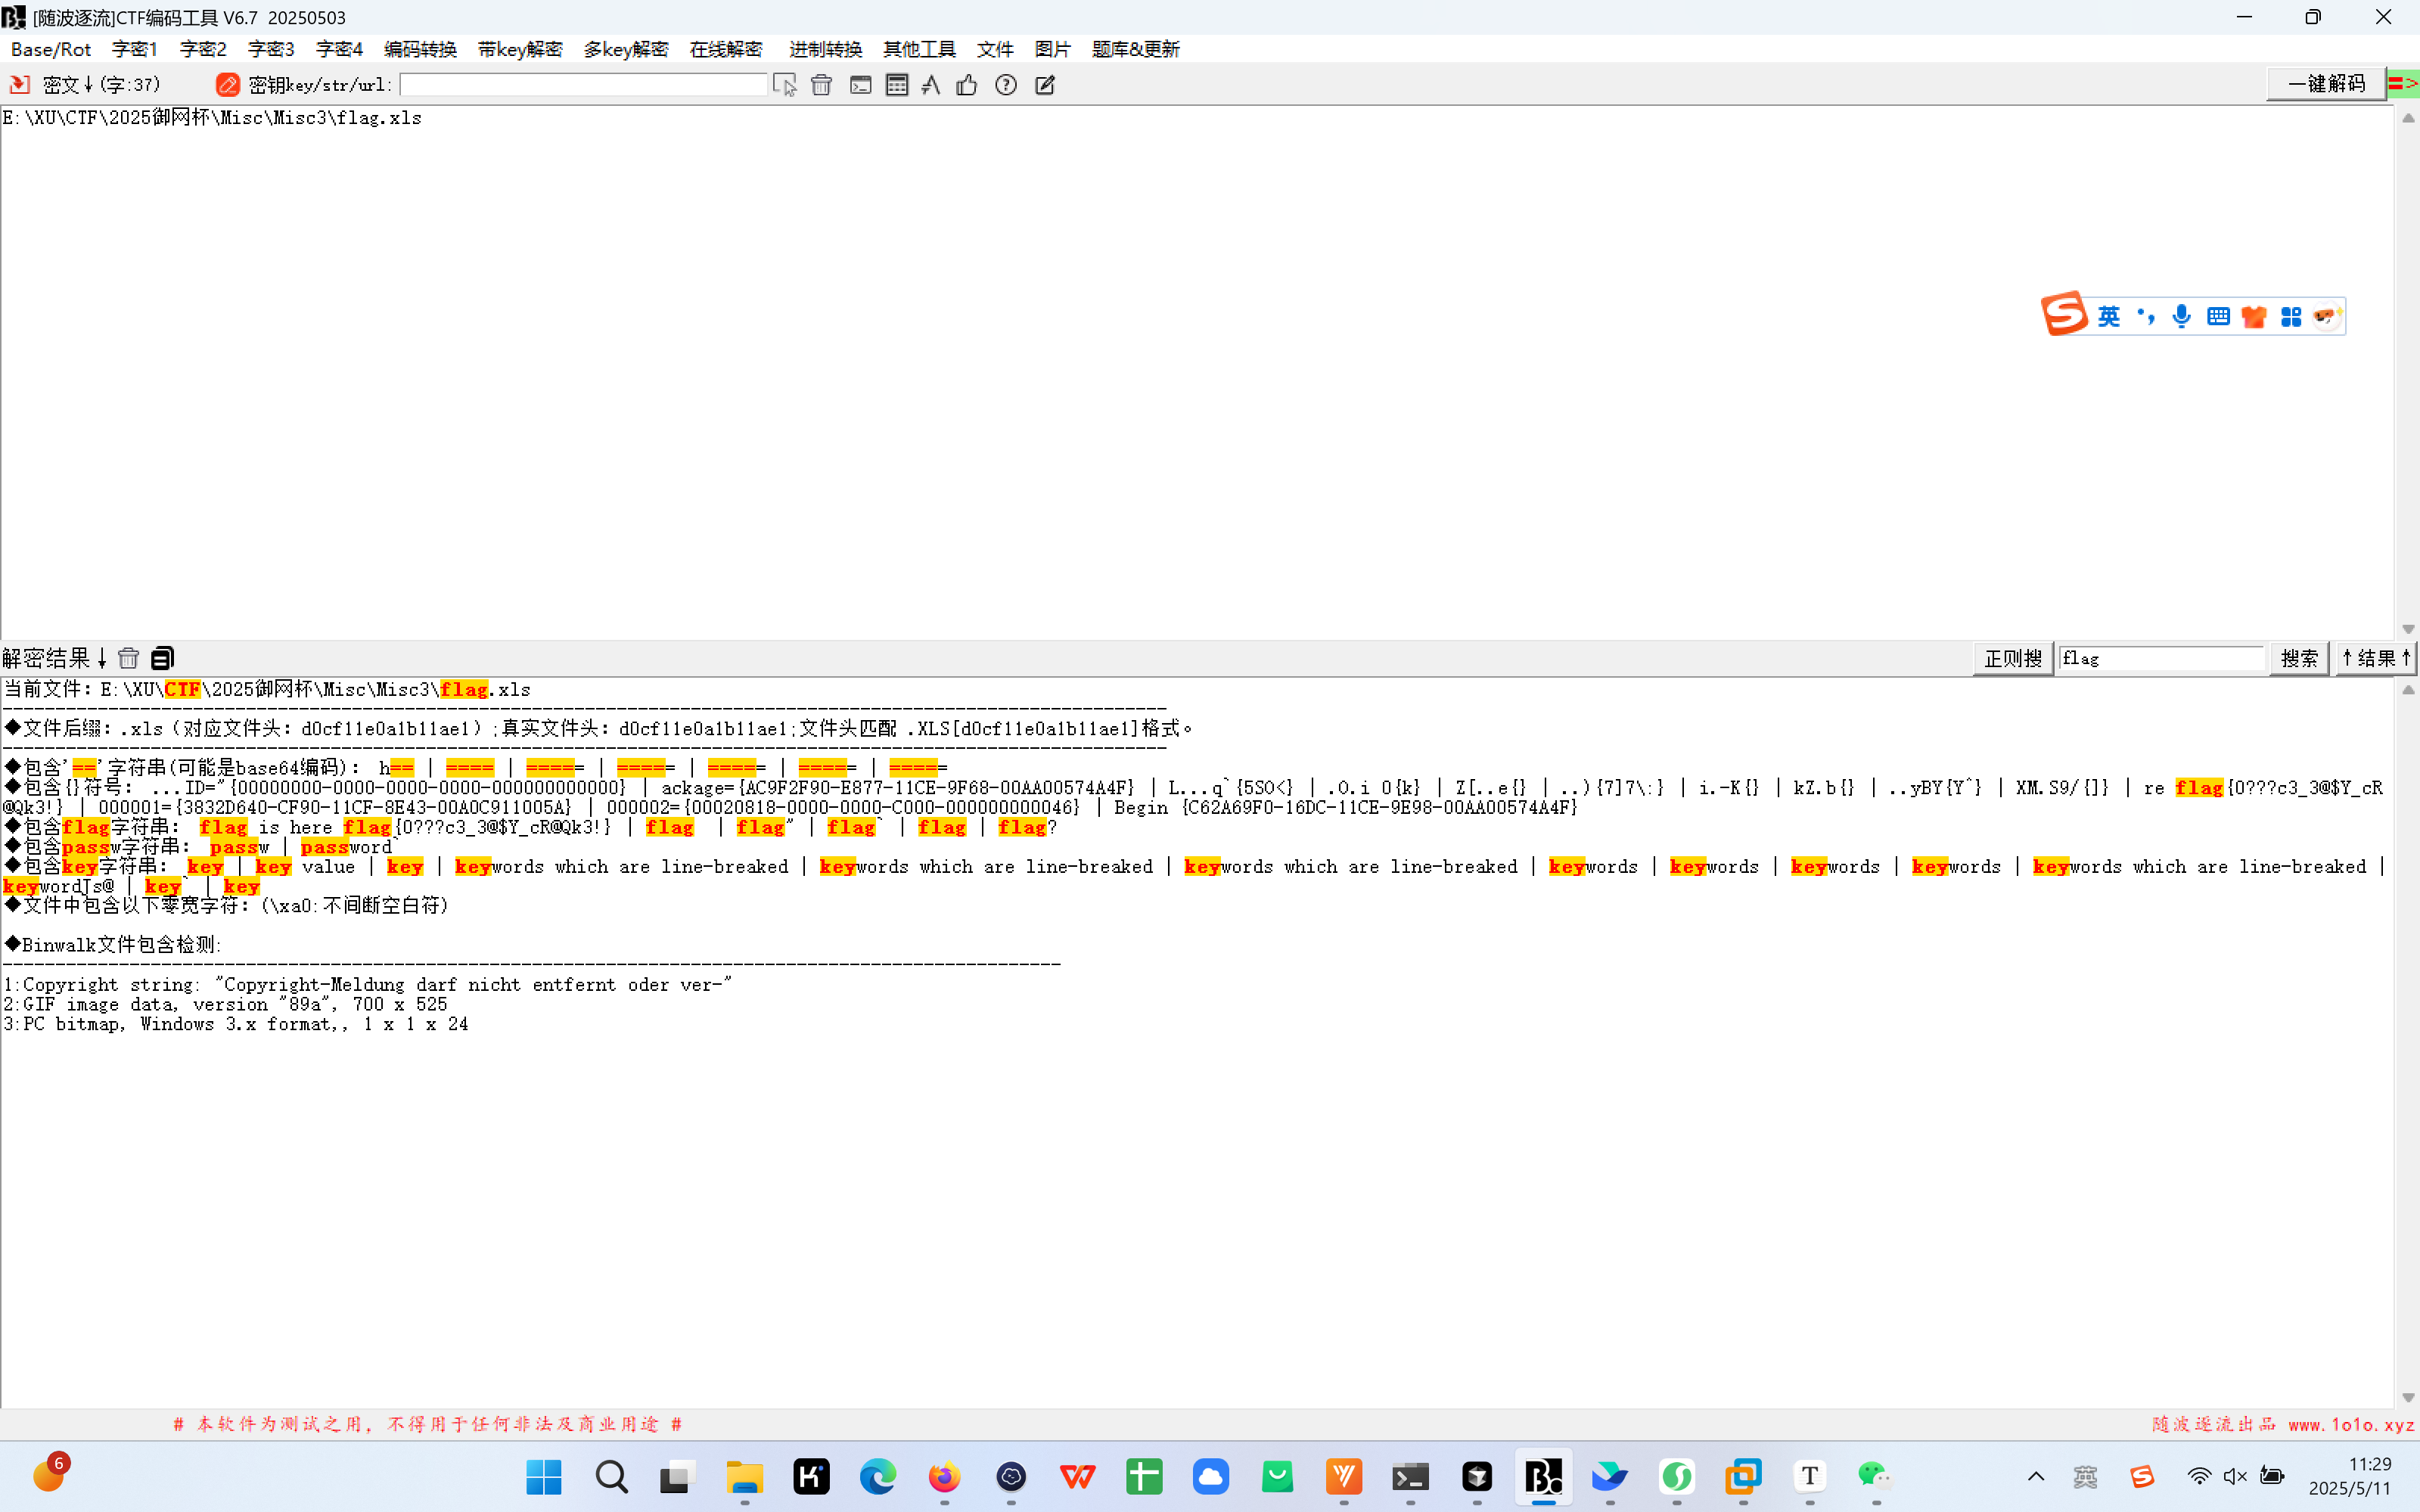2420x1512 pixels.
Task: Open Typora T icon on taskbar
Action: pyautogui.click(x=1810, y=1477)
